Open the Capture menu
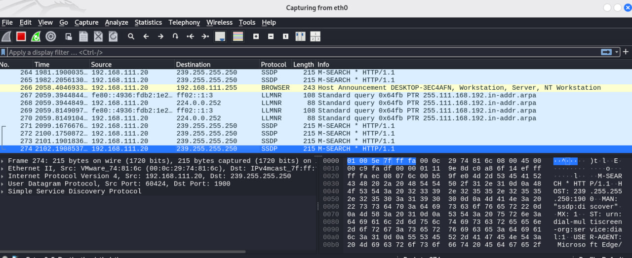The image size is (632, 258). 86,22
